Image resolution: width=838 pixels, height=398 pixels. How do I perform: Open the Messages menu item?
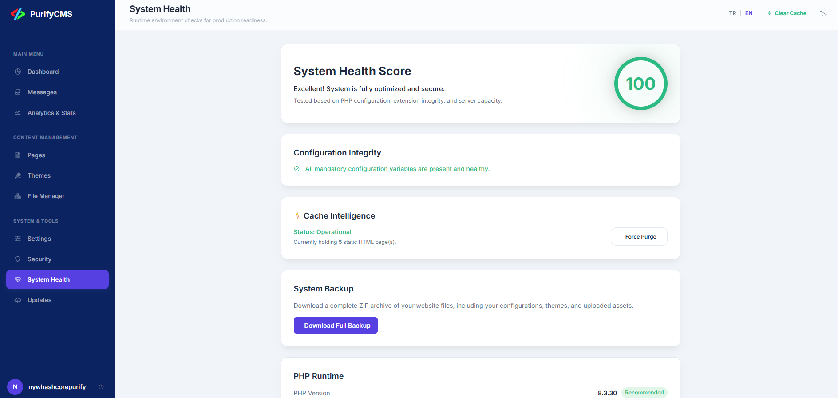tap(42, 92)
